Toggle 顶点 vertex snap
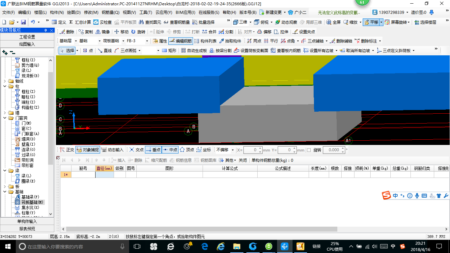Image resolution: width=450 pixels, height=253 pixels. (187, 150)
